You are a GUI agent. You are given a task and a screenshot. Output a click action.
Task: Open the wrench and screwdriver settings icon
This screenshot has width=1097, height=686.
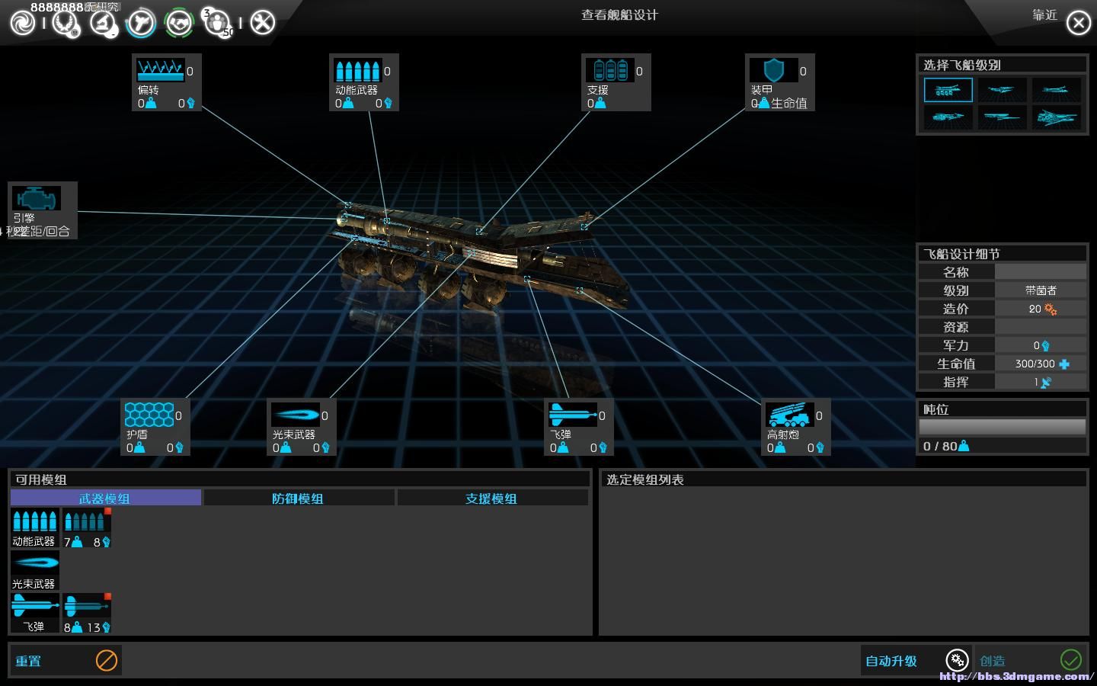(x=262, y=23)
